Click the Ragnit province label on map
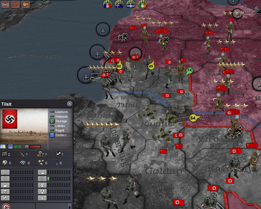The height and width of the screenshot is (209, 261). [x=156, y=124]
